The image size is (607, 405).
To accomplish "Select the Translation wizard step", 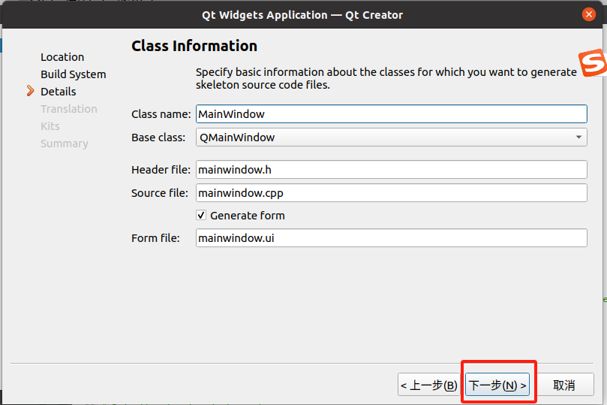I will [x=69, y=109].
